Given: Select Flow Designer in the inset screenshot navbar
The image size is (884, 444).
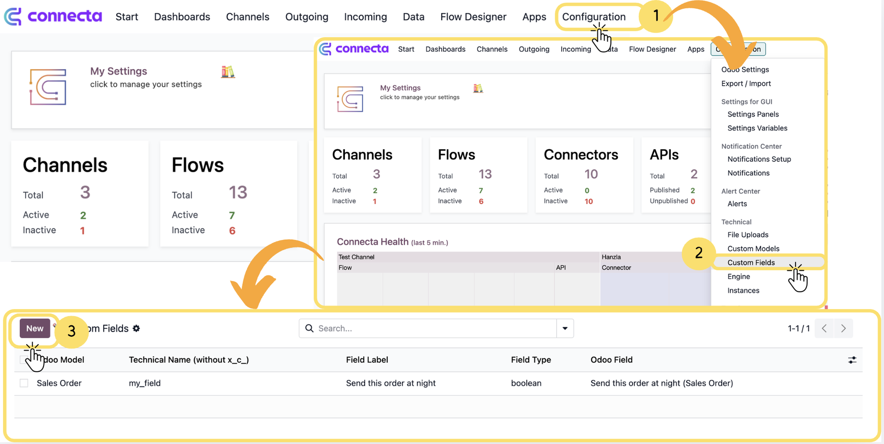Looking at the screenshot, I should click(x=652, y=49).
